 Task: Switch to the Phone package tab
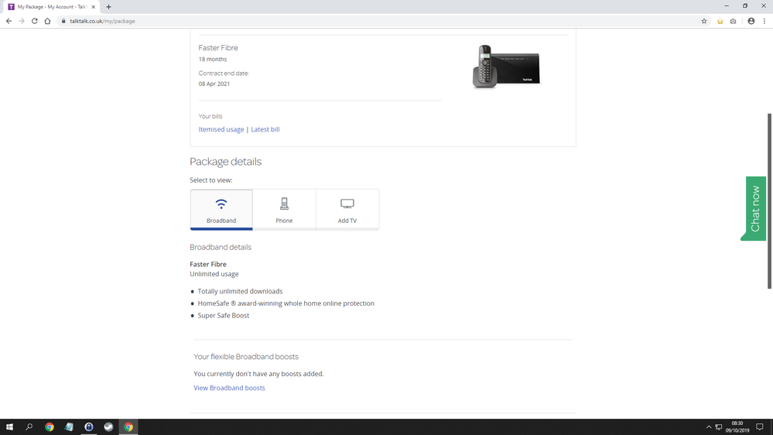[284, 209]
